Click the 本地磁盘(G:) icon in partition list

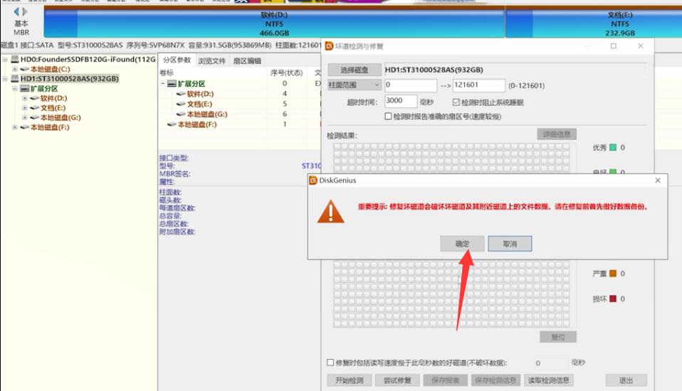[181, 114]
